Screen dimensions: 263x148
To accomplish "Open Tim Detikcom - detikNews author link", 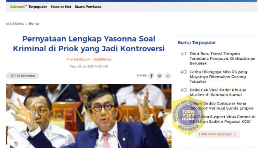I will (89, 59).
